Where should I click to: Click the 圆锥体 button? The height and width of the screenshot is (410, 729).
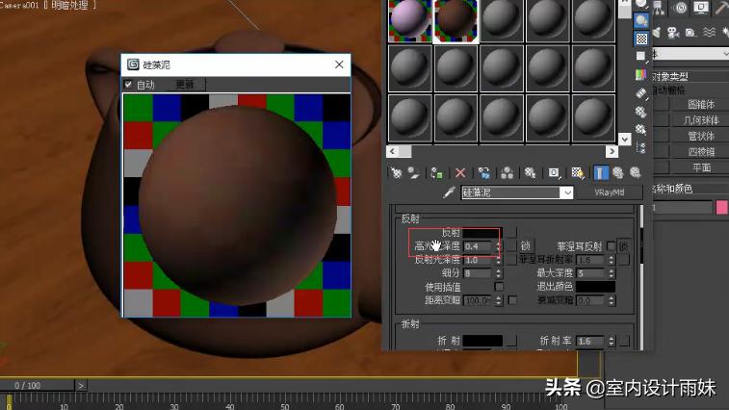pos(700,105)
